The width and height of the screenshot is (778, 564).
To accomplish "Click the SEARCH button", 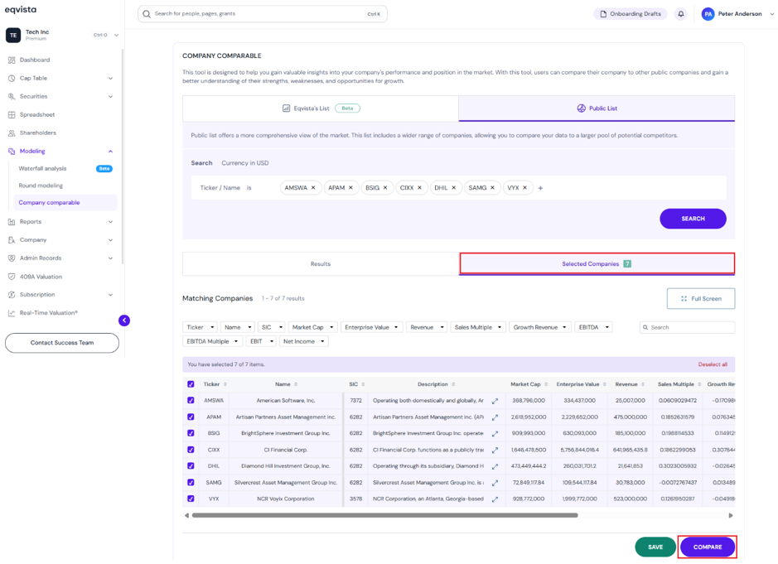I will click(x=693, y=219).
